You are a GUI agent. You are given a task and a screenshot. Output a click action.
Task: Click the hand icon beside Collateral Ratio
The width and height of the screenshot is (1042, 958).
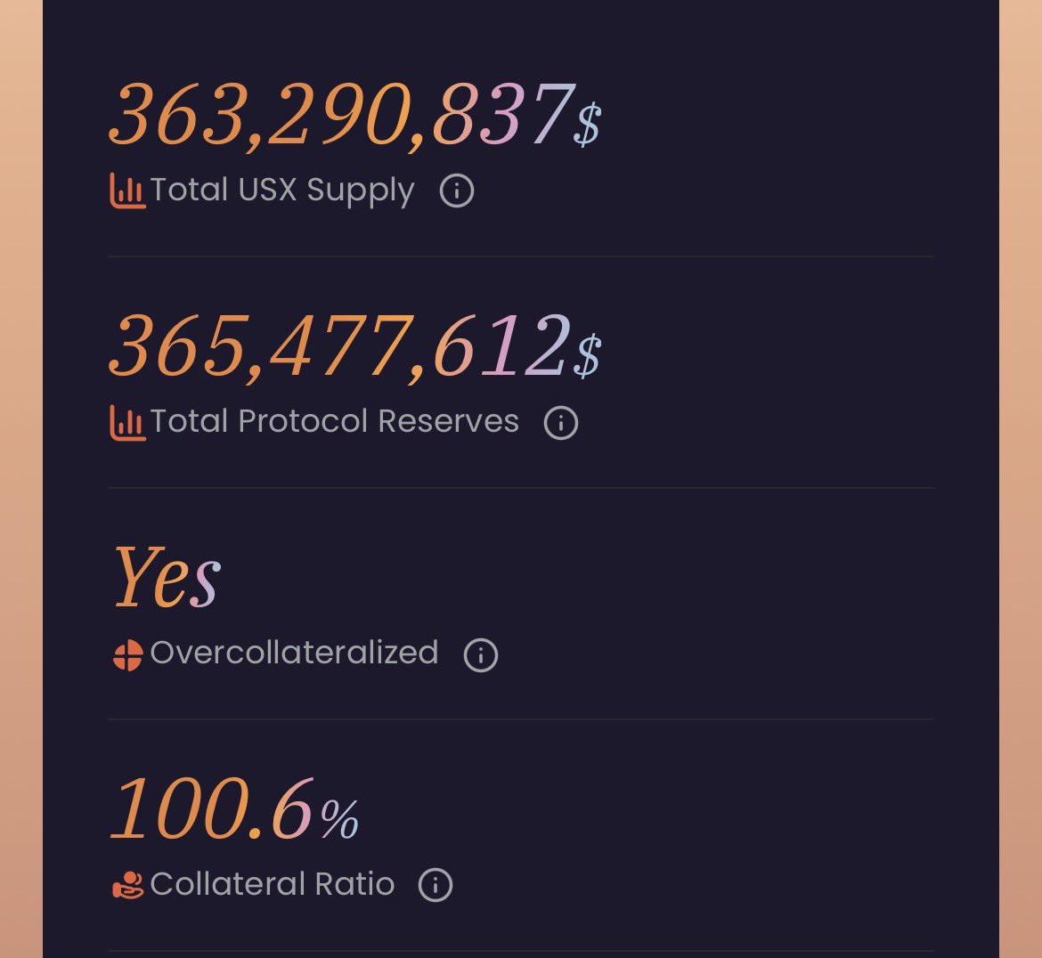pyautogui.click(x=127, y=886)
